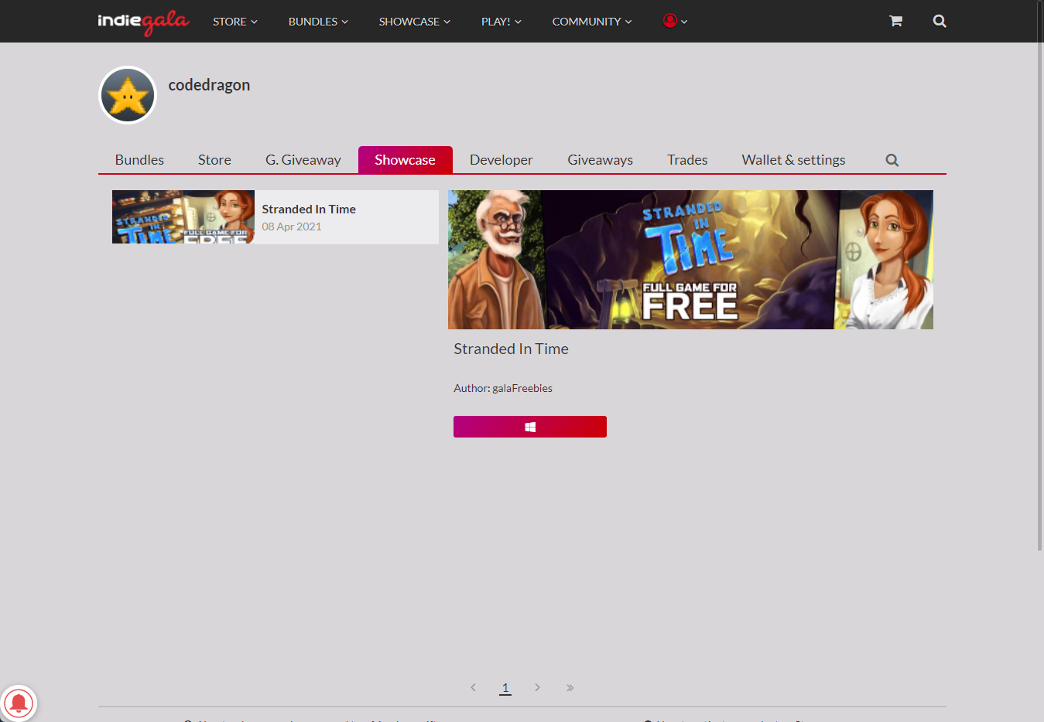Click the codedragon star avatar

pyautogui.click(x=128, y=95)
